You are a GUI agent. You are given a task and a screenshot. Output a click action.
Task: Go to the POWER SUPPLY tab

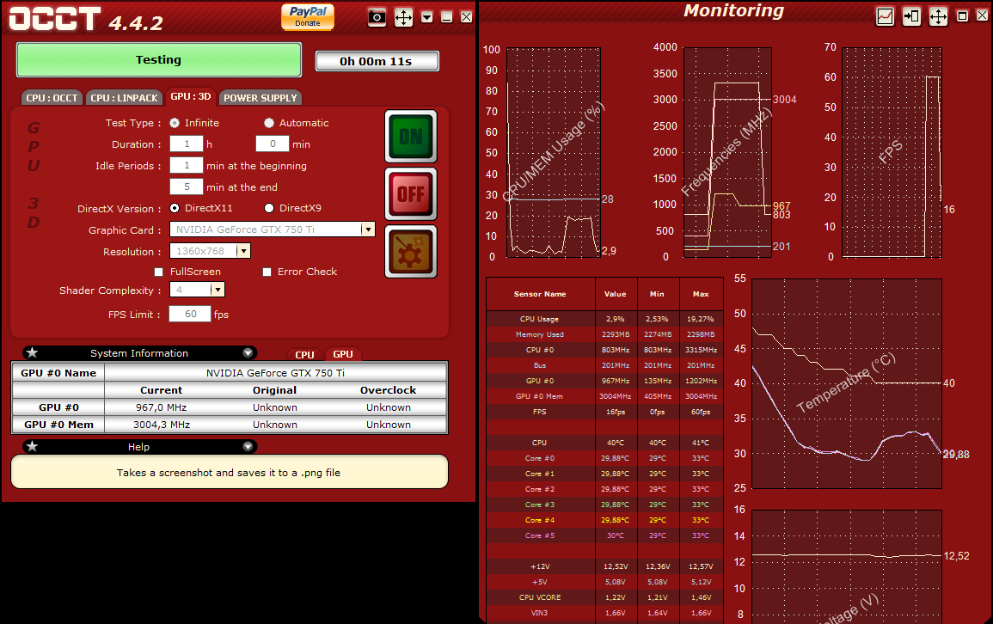coord(261,97)
